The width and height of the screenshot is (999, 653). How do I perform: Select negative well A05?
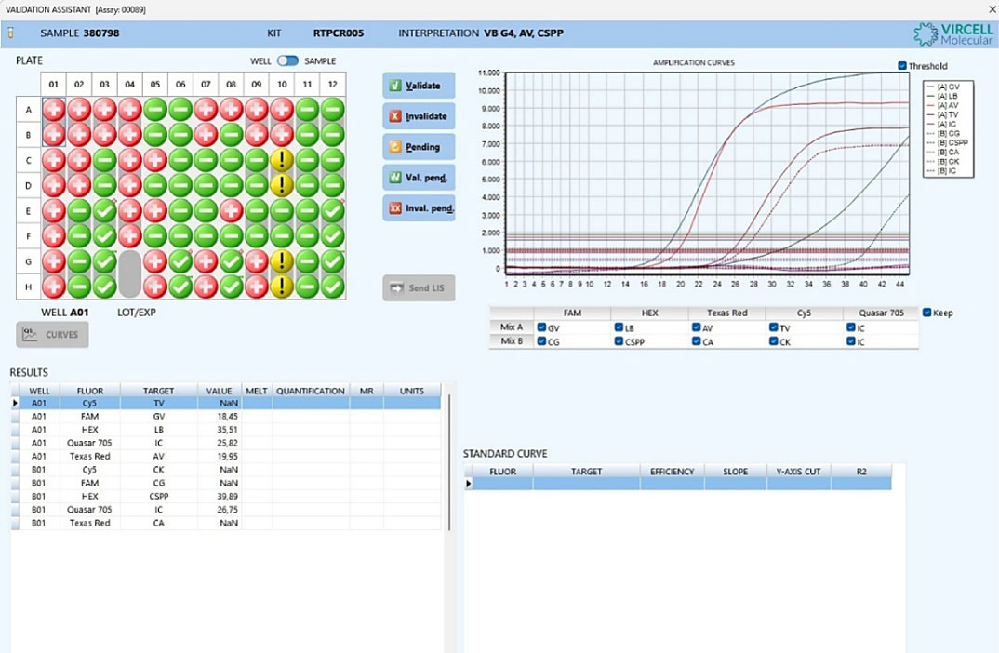[154, 110]
